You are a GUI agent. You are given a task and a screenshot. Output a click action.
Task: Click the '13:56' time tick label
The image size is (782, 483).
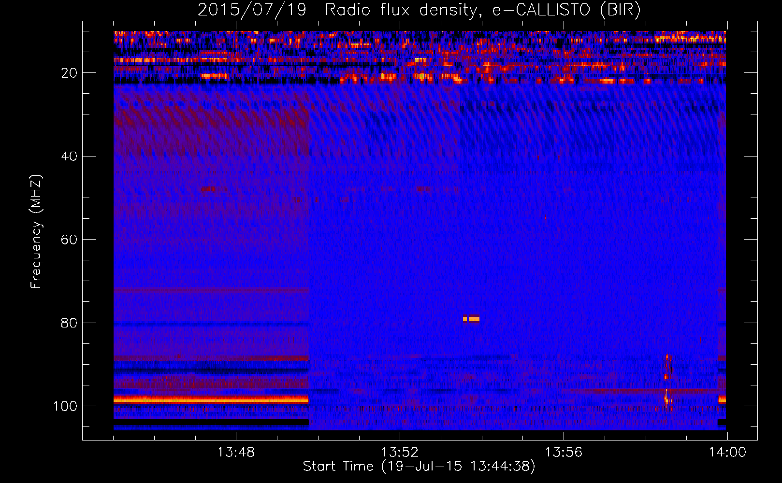[x=564, y=453]
